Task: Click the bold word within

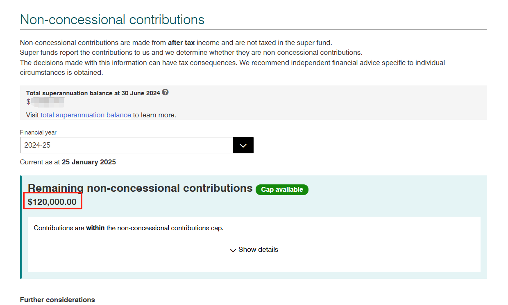Action: point(95,228)
